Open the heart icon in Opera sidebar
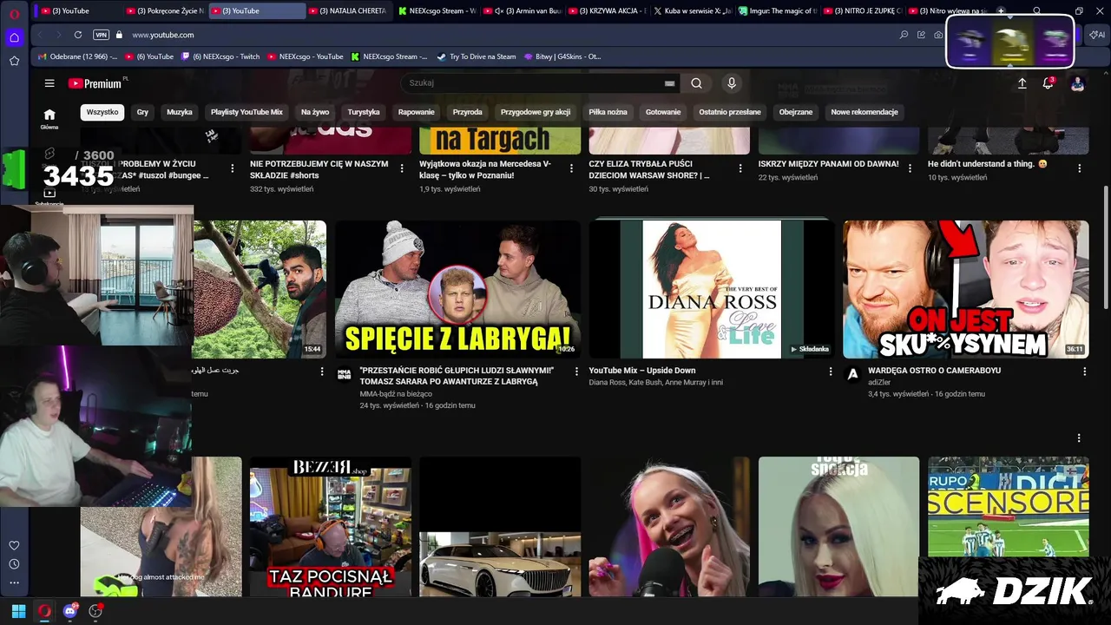Viewport: 1111px width, 625px height. (x=14, y=545)
